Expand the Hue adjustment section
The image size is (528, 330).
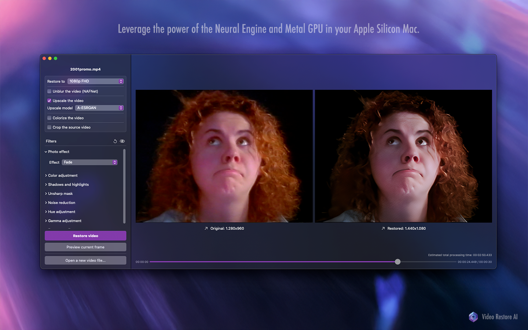pos(60,212)
